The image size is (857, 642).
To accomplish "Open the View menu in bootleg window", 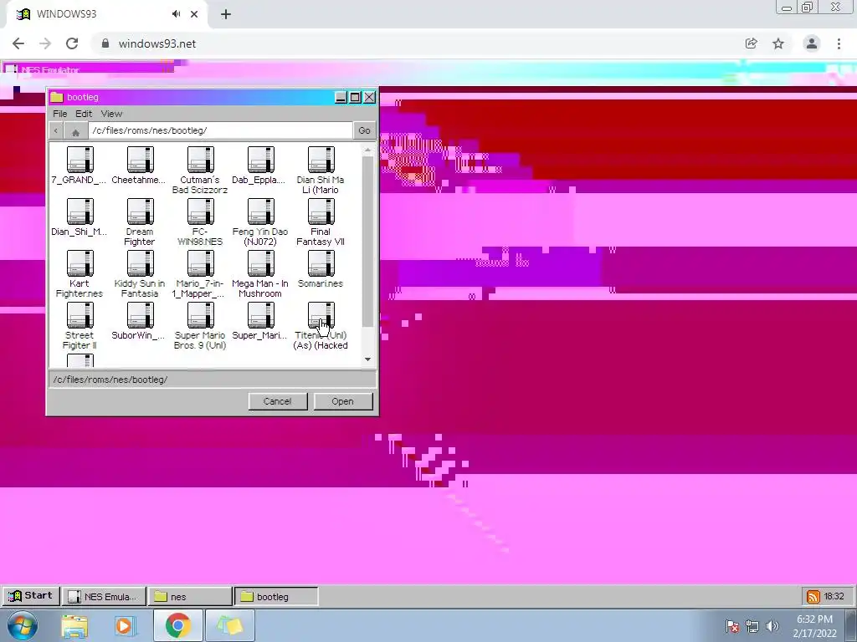I will (x=111, y=114).
